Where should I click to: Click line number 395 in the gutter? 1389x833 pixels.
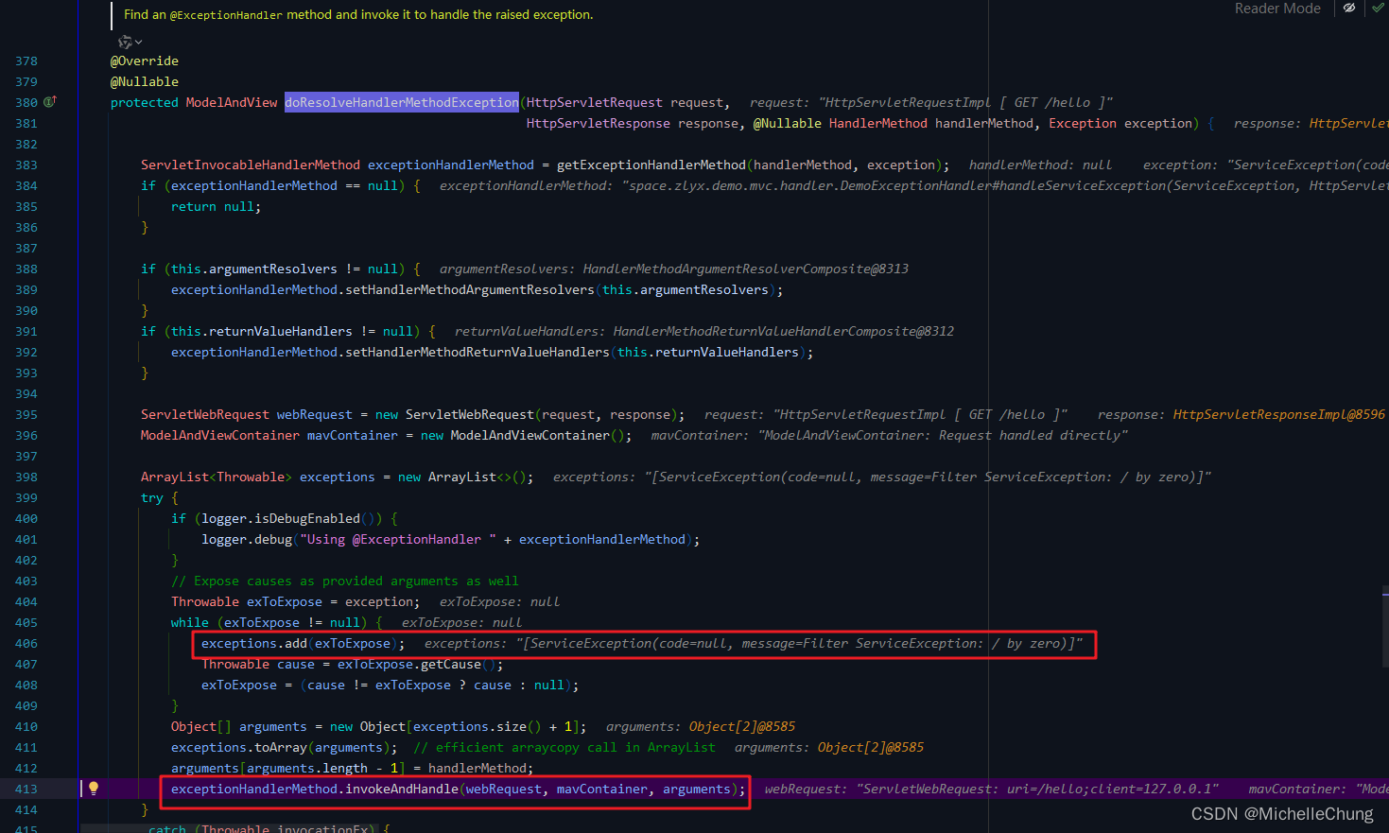[x=26, y=414]
